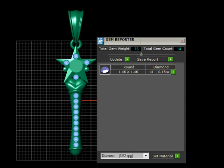Screen dimensions: 224x168
Task: Click the green arrow next to Update
Action: coord(127,59)
